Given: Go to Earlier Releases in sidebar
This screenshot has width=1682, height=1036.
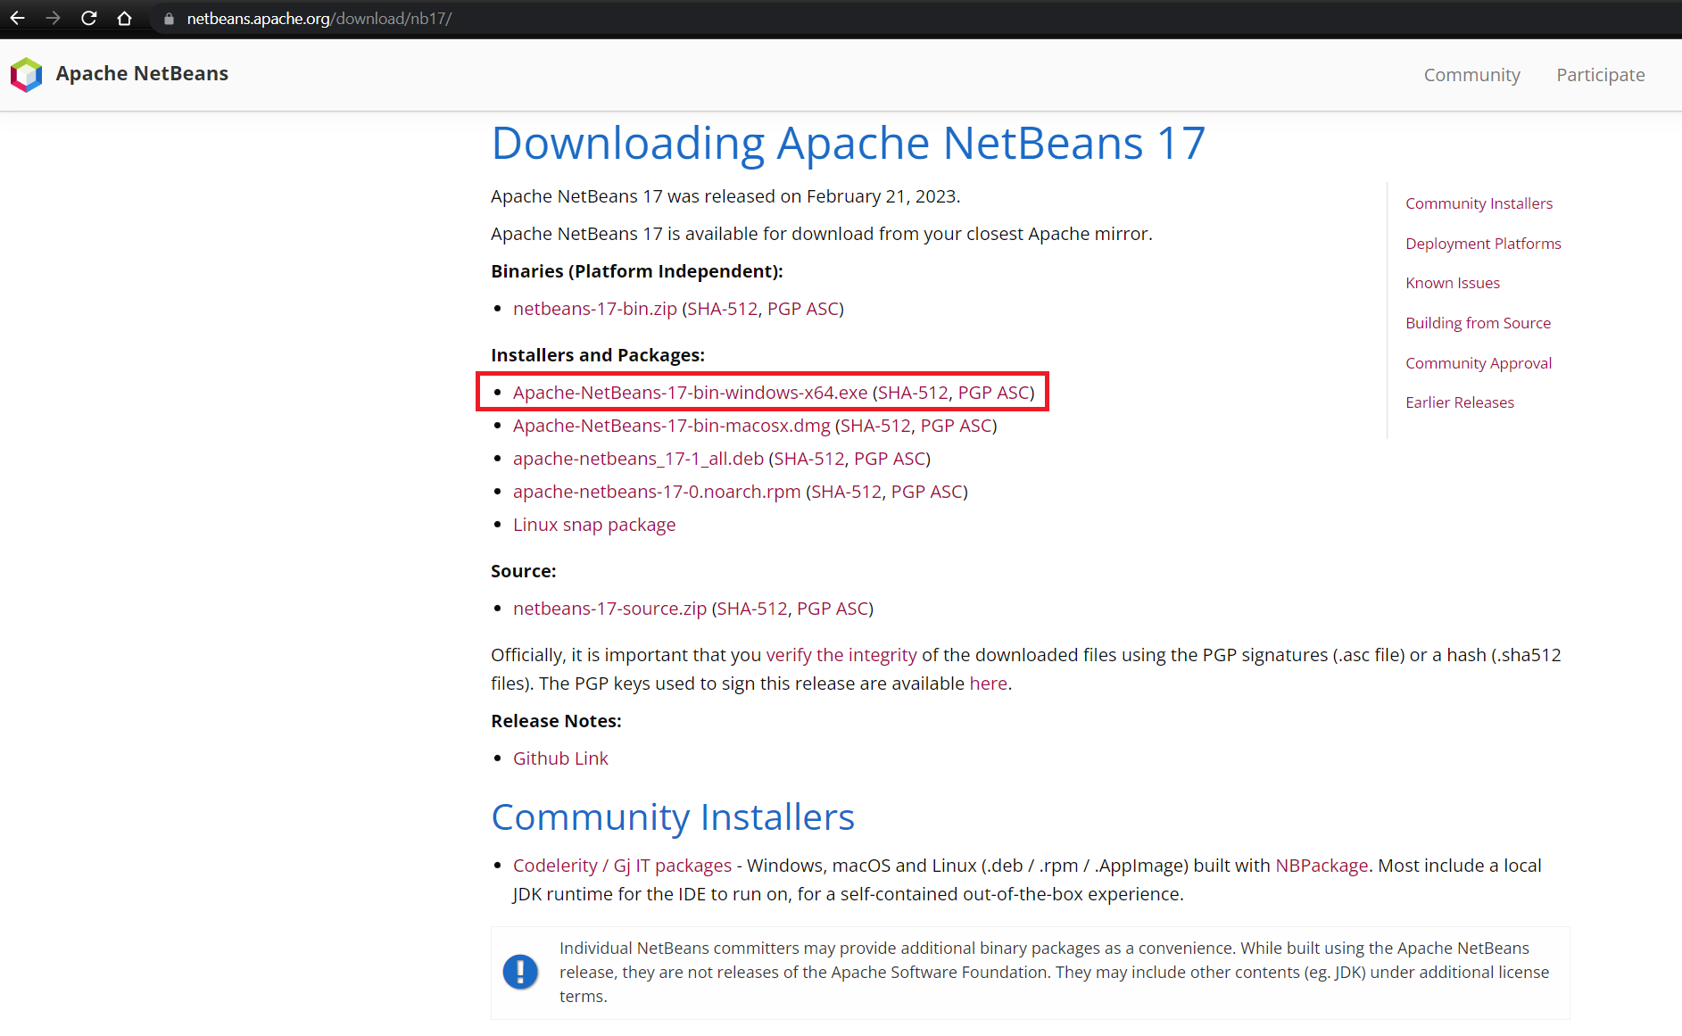Looking at the screenshot, I should tap(1459, 402).
